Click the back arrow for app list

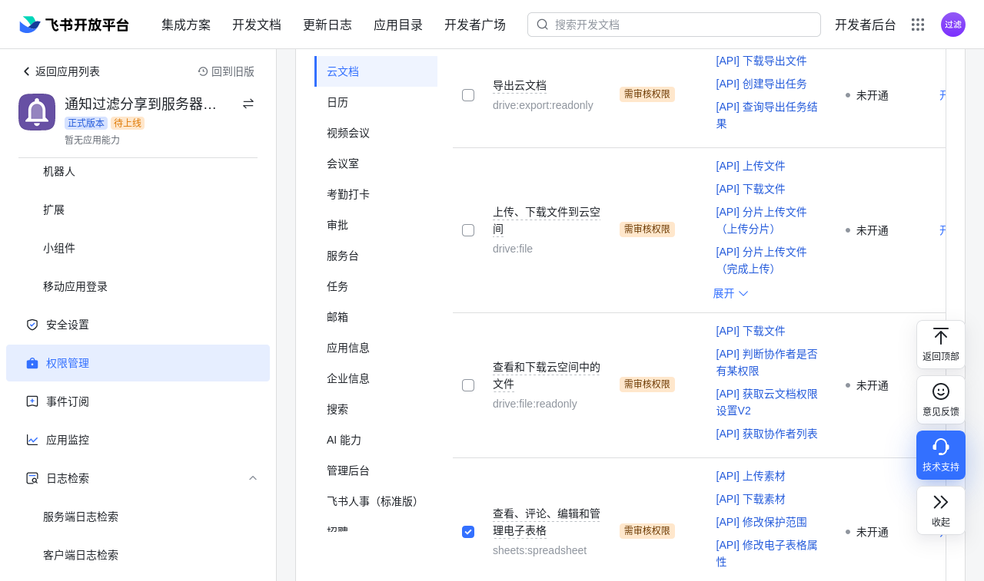click(26, 71)
